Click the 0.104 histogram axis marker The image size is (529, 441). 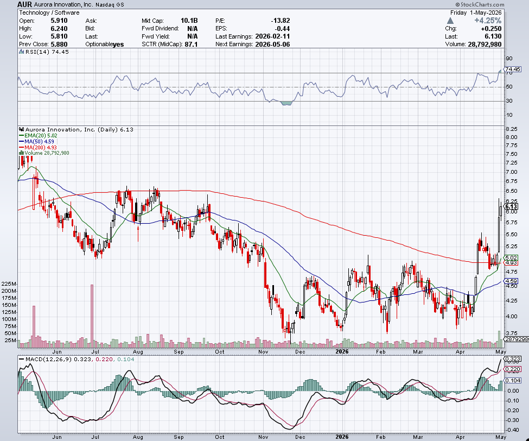point(513,381)
